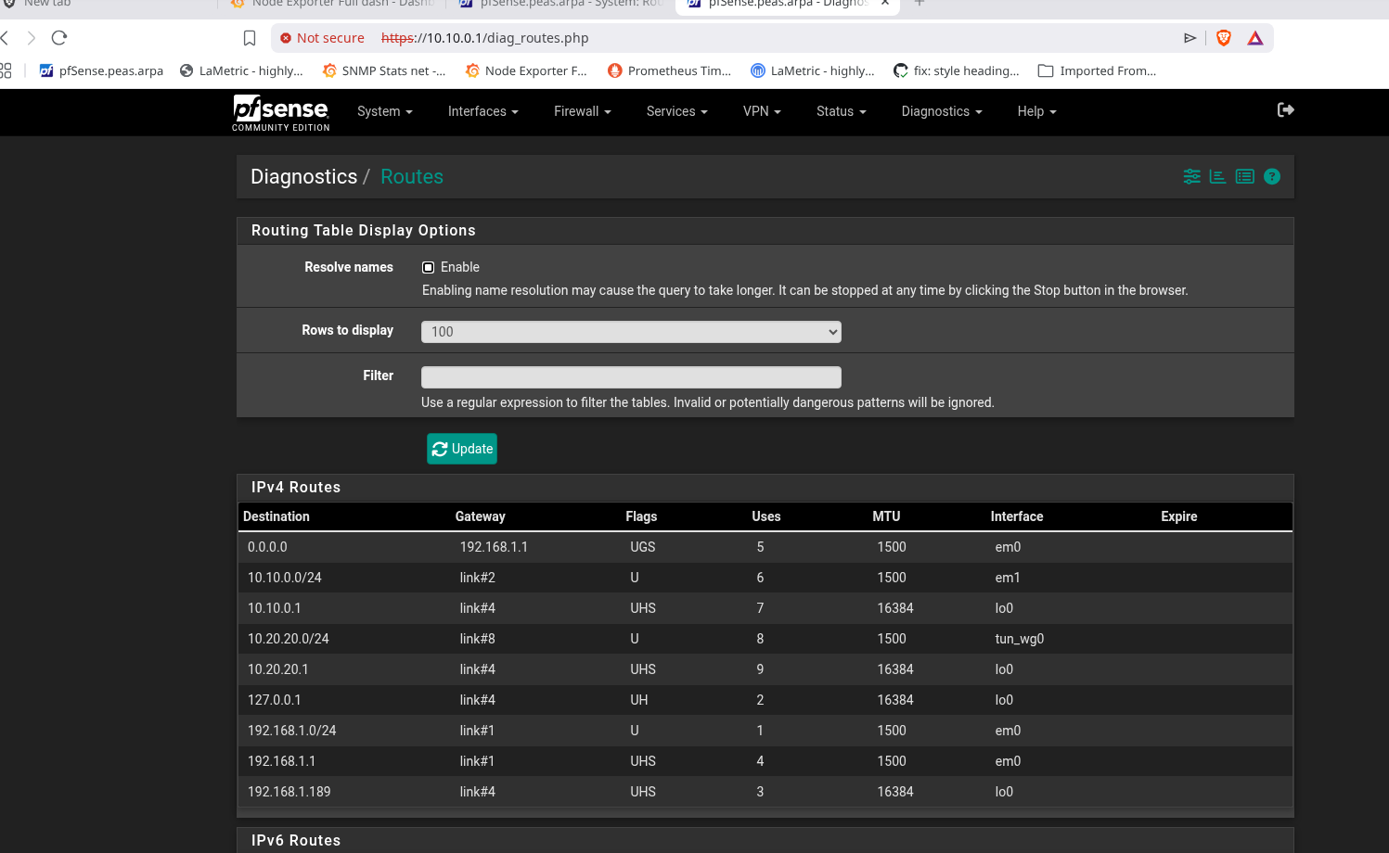Click the Destination column header

[277, 516]
